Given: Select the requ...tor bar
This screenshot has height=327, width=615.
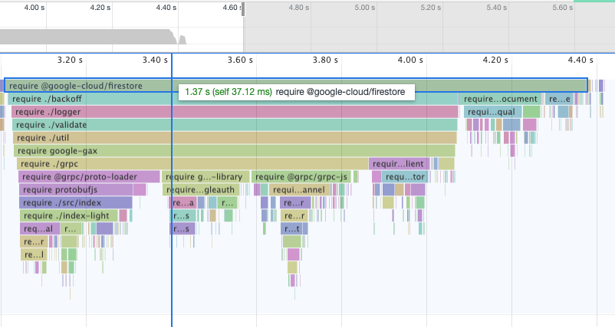Looking at the screenshot, I should tap(405, 177).
